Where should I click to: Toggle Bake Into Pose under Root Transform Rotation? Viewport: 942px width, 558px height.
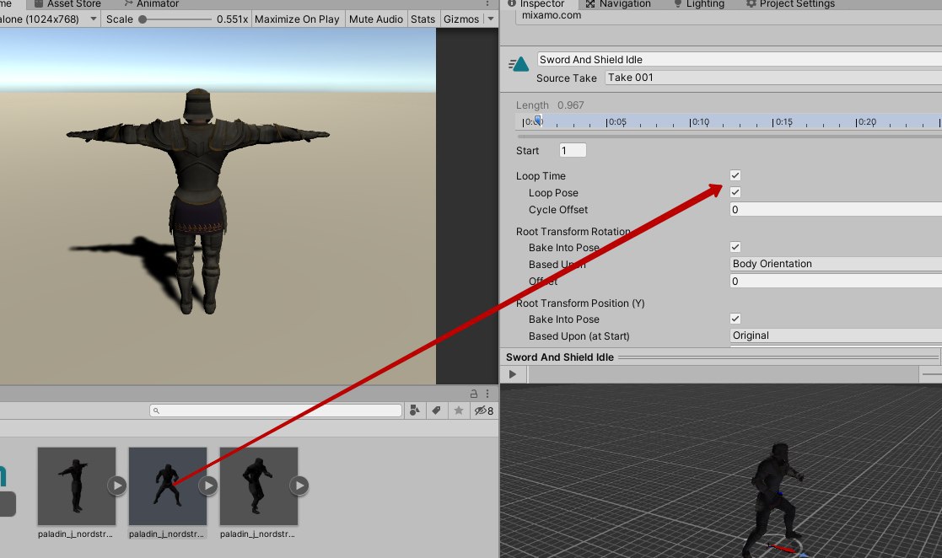735,247
